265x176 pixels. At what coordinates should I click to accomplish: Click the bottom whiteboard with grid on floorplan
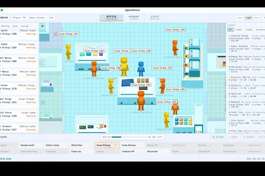coord(92,124)
